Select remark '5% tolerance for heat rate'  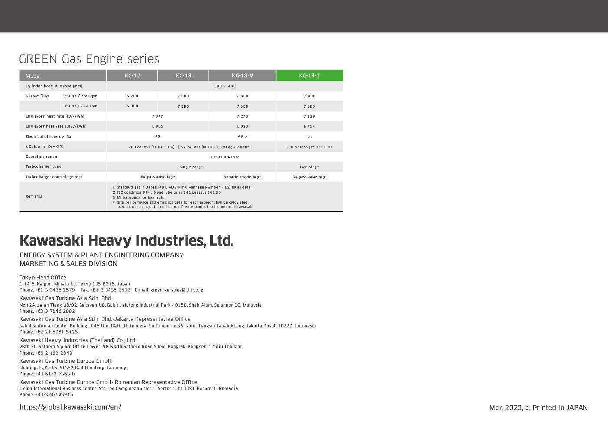139,198
